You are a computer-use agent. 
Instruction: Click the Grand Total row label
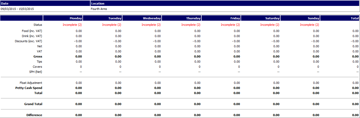pyautogui.click(x=33, y=104)
